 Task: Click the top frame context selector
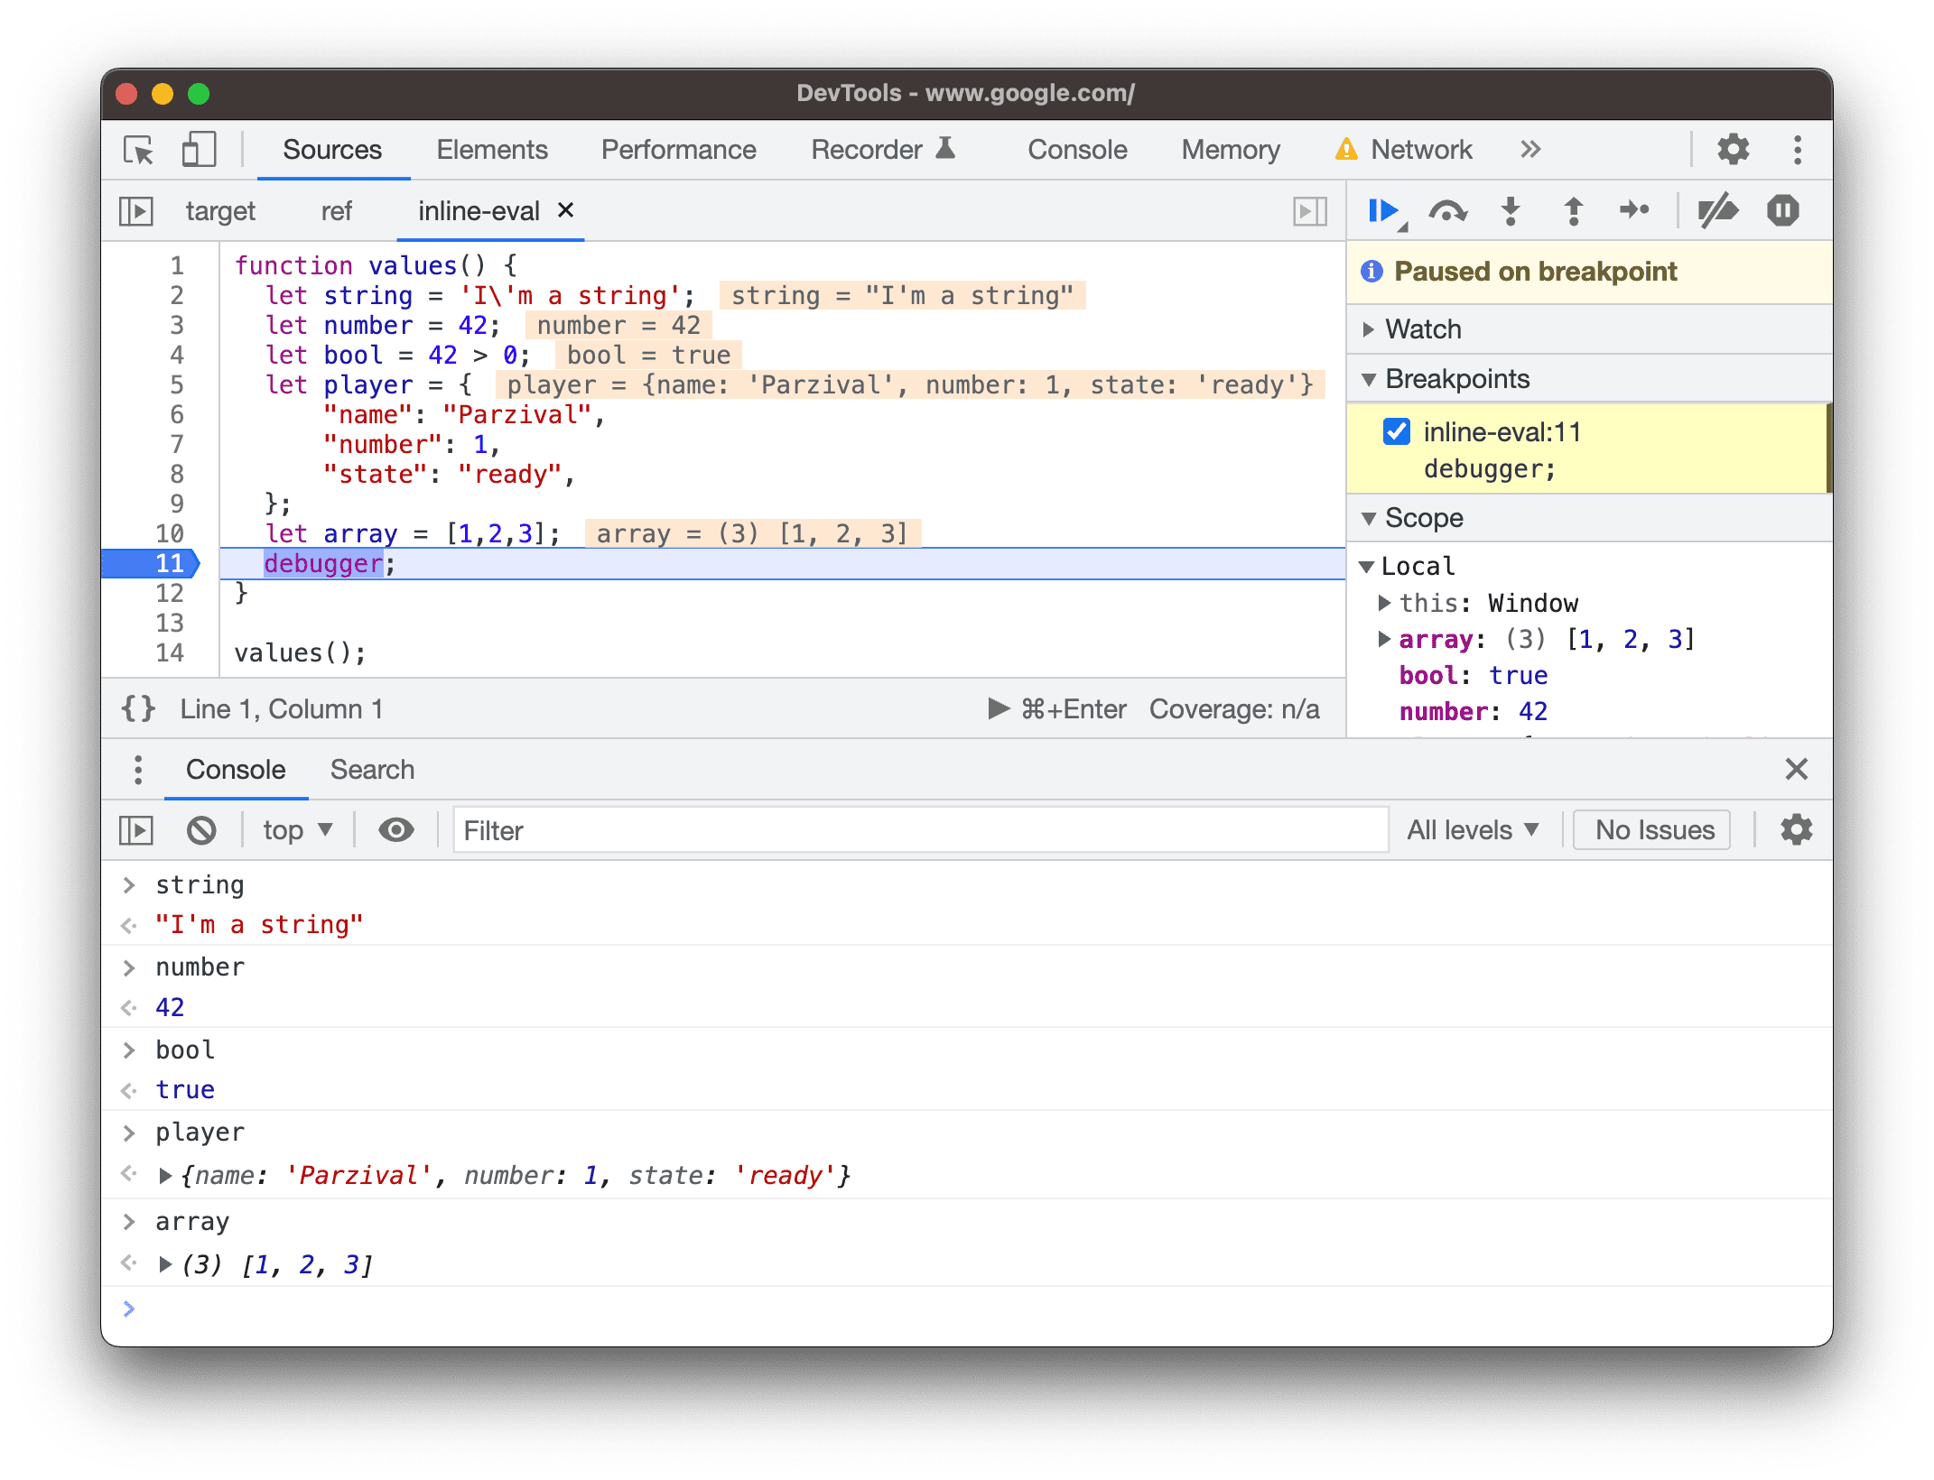click(295, 828)
